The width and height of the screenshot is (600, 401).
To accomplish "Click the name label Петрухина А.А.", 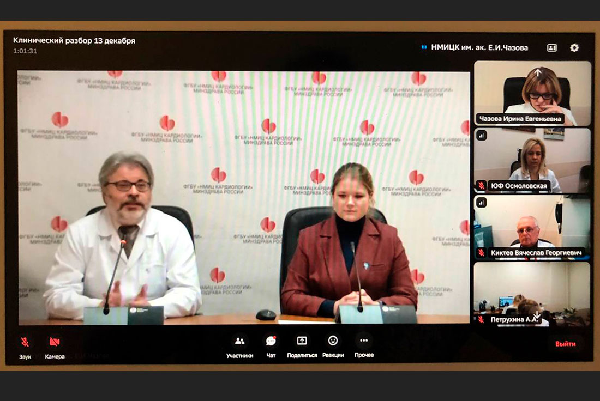I will point(515,319).
